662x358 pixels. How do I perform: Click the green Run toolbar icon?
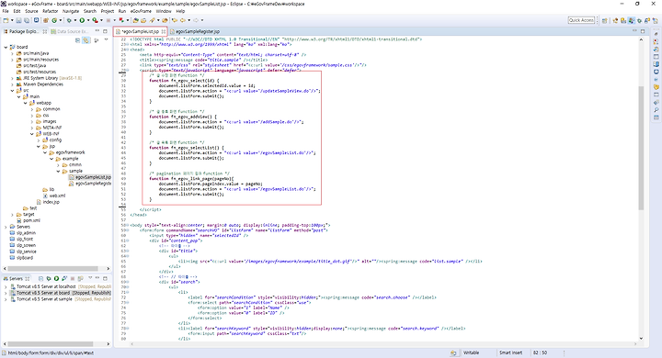(82, 20)
